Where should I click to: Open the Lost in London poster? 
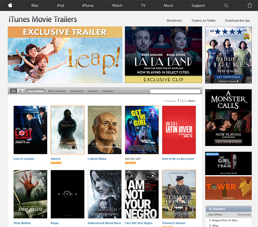tap(30, 130)
